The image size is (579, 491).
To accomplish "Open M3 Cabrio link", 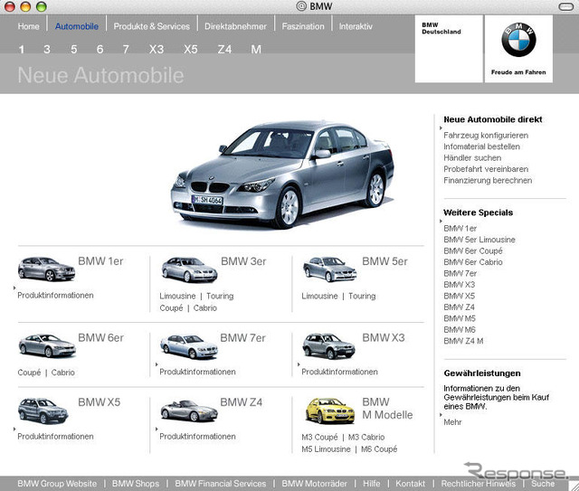I will click(x=366, y=437).
